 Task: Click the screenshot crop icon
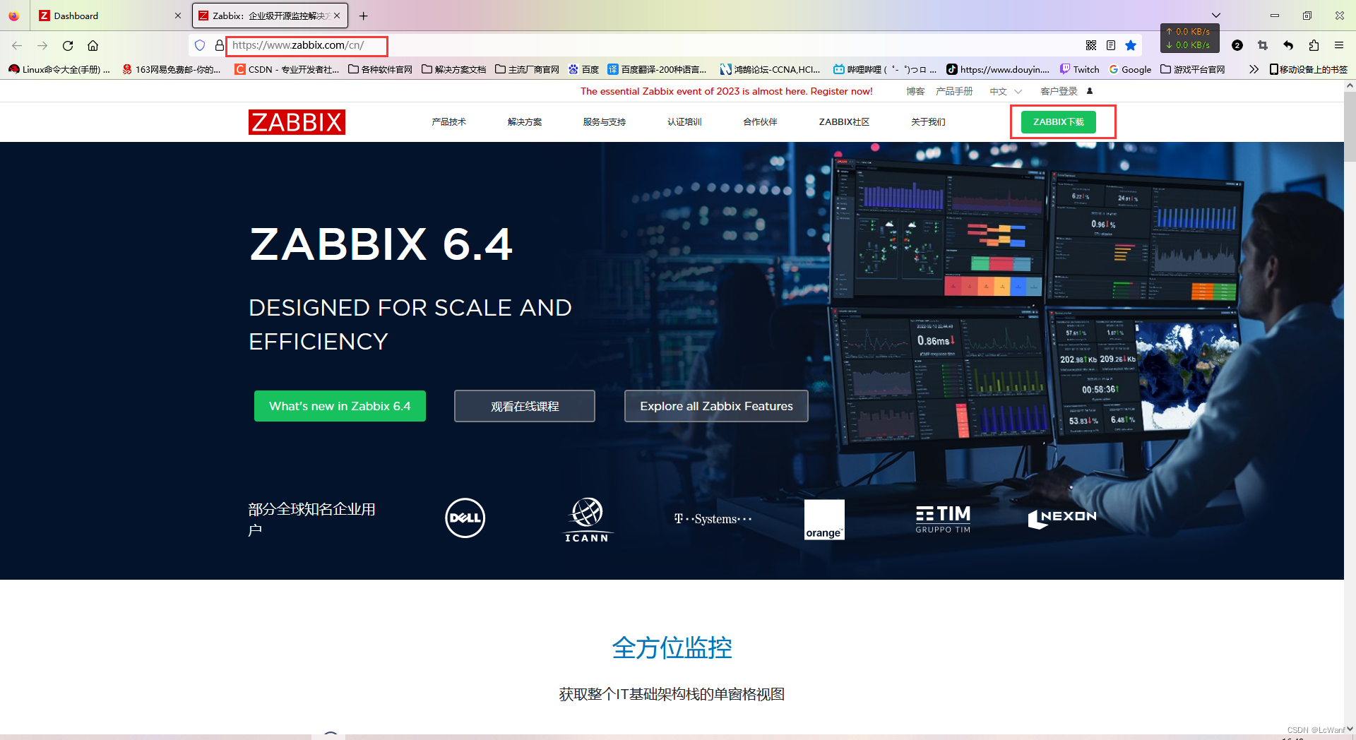tap(1263, 45)
